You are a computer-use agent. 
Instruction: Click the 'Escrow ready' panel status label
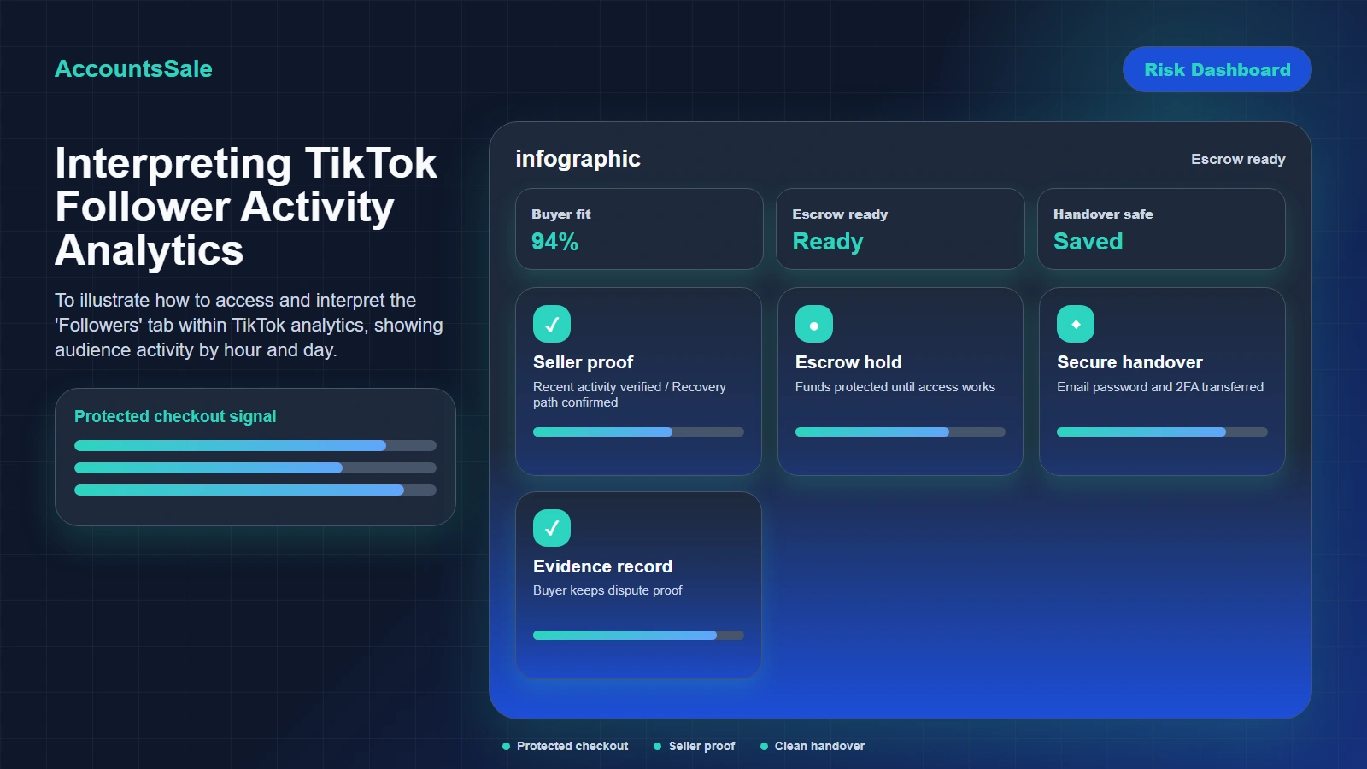pyautogui.click(x=1238, y=159)
